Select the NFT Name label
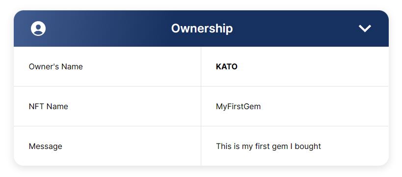The height and width of the screenshot is (177, 402). 49,106
